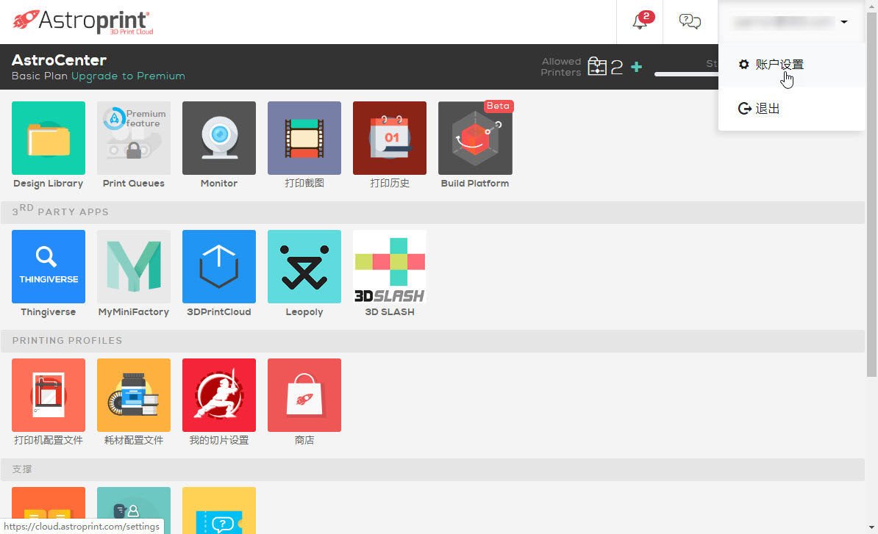The width and height of the screenshot is (878, 534).
Task: Open 我的切片设置 slicer settings
Action: pyautogui.click(x=219, y=395)
